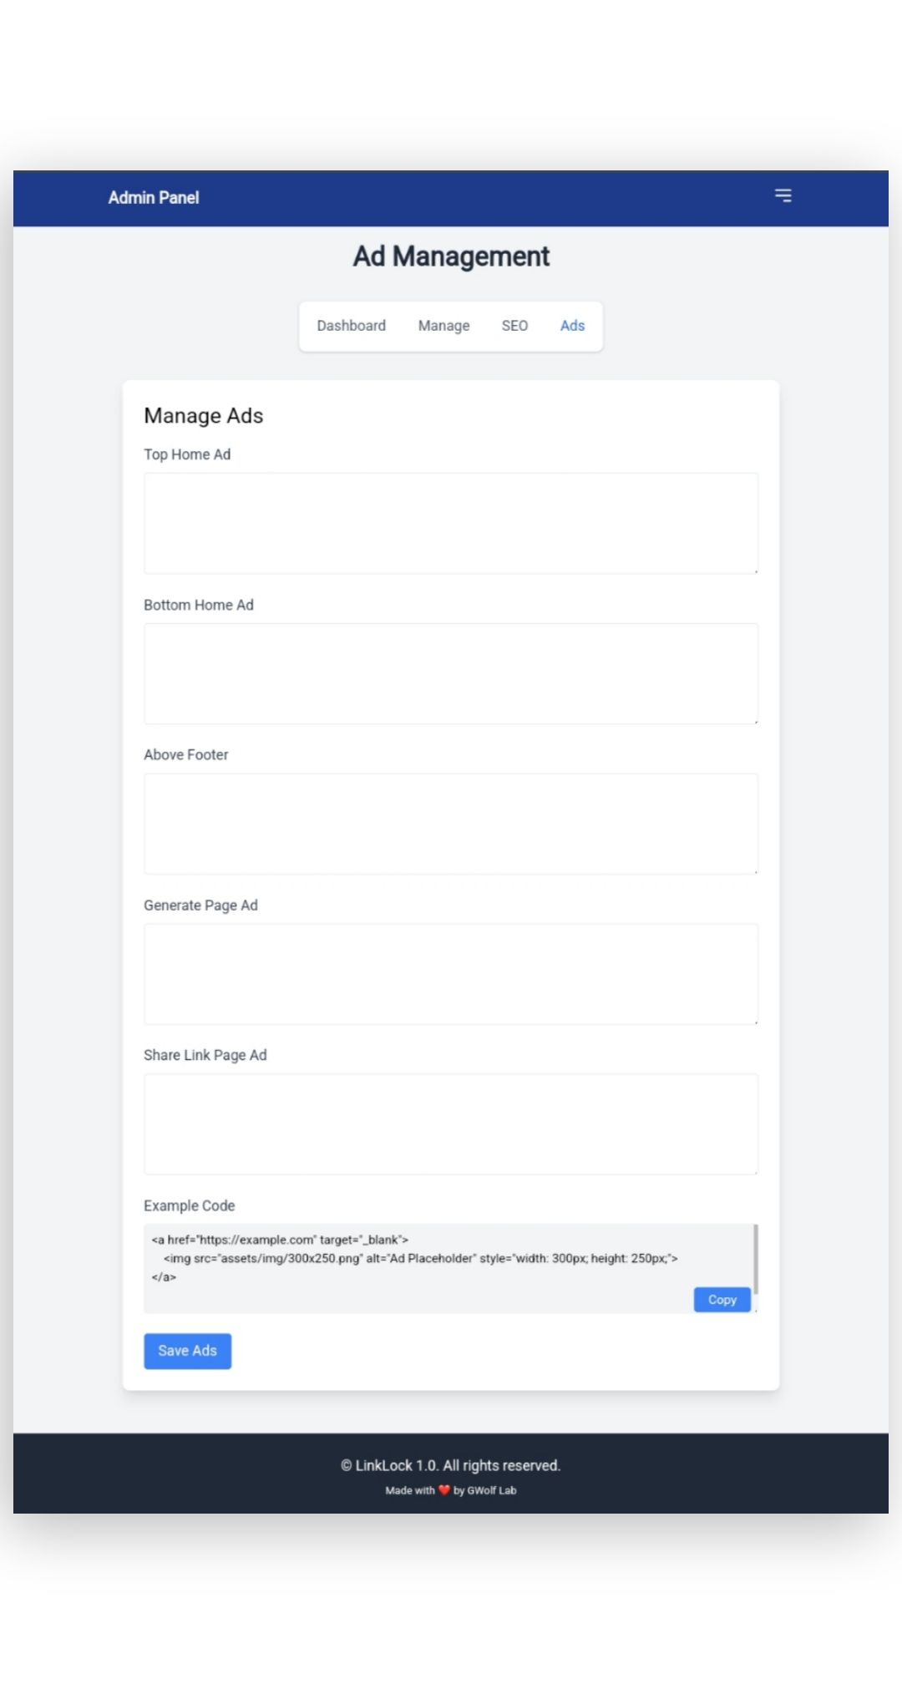Copy the example ad code
Screen dimensions: 902x1684
pyautogui.click(x=722, y=1300)
